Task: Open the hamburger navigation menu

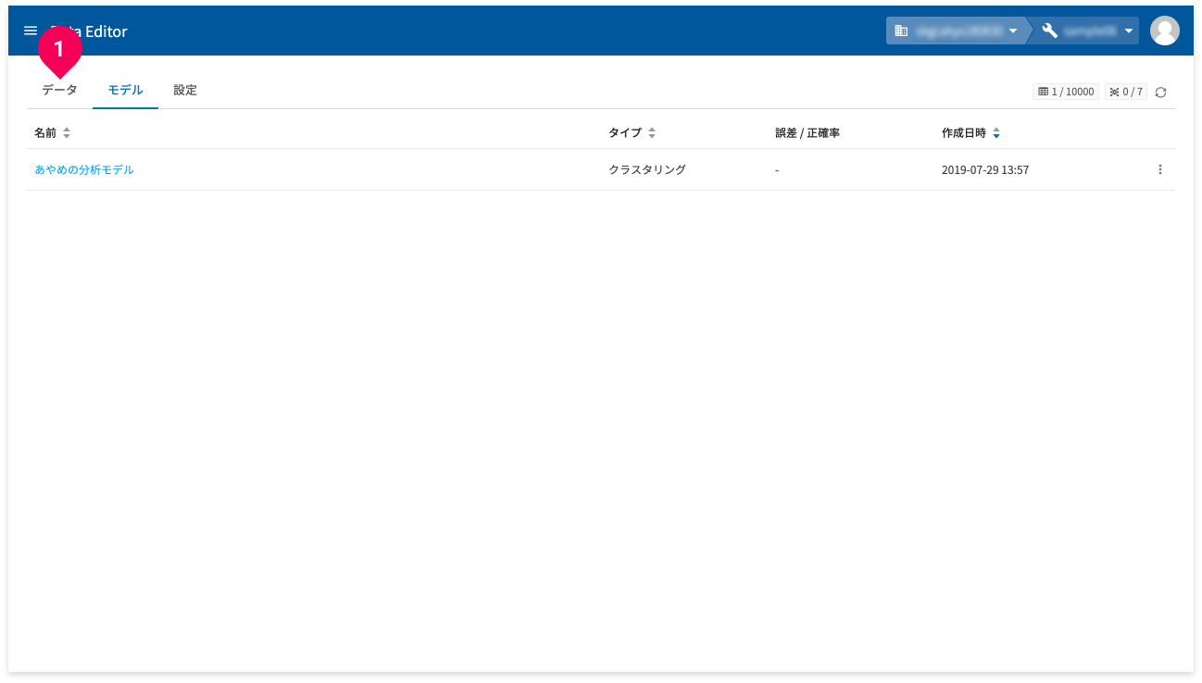Action: click(x=31, y=31)
